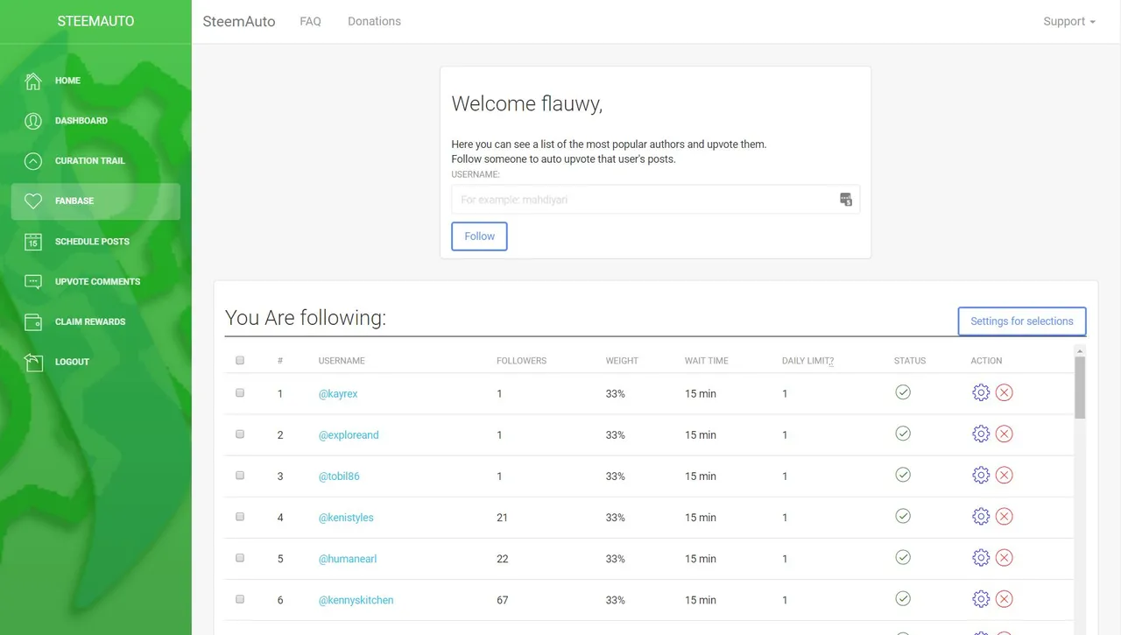Click the username input field
This screenshot has width=1121, height=635.
point(655,200)
